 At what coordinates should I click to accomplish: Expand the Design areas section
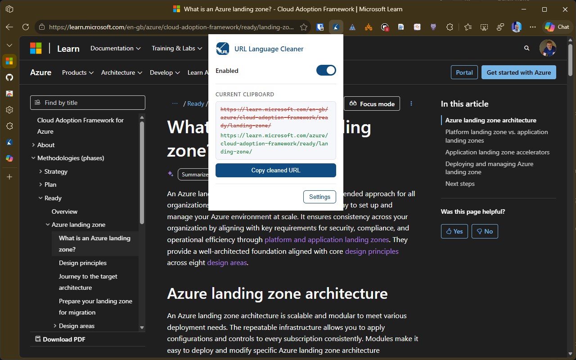point(54,325)
